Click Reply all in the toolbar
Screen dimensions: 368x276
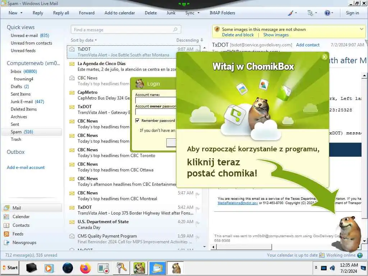tap(61, 13)
